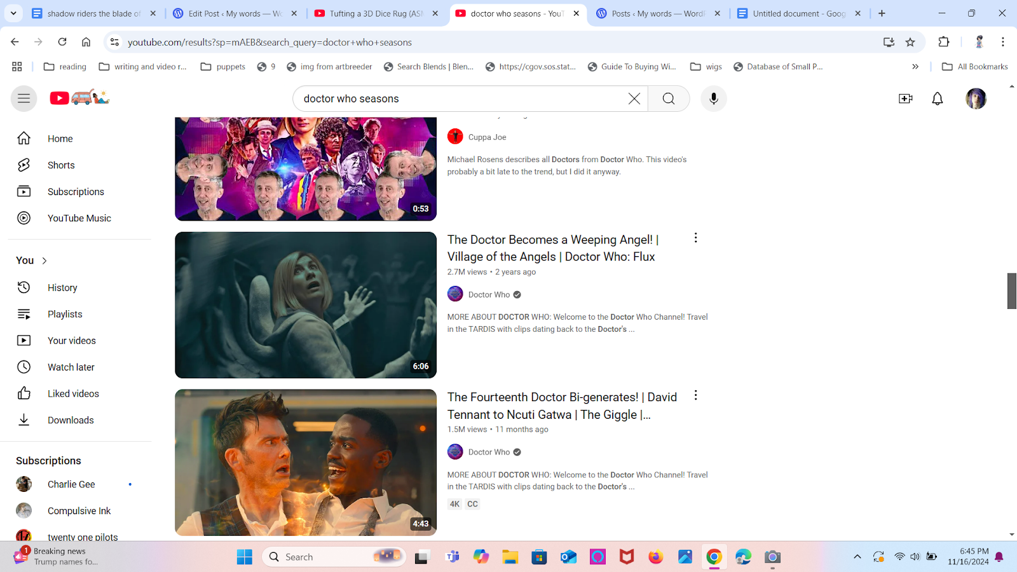Clear the search box with X
The image size is (1017, 572).
point(634,99)
